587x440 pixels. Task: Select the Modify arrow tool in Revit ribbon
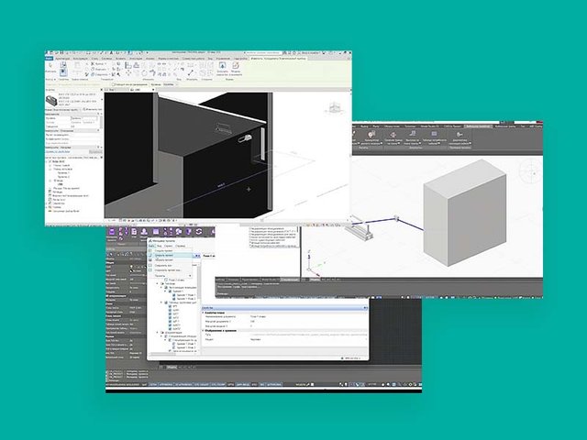click(50, 66)
